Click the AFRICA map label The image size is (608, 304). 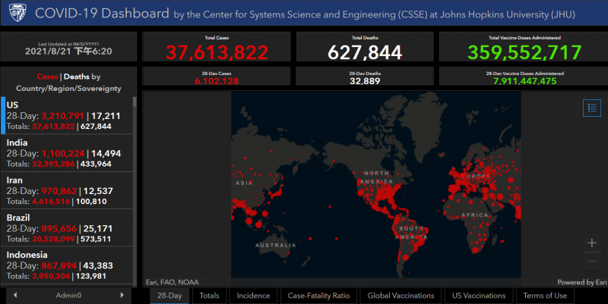point(475,215)
